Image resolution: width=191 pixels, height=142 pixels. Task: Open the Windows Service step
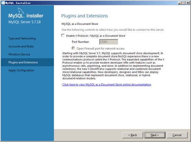pyautogui.click(x=19, y=54)
